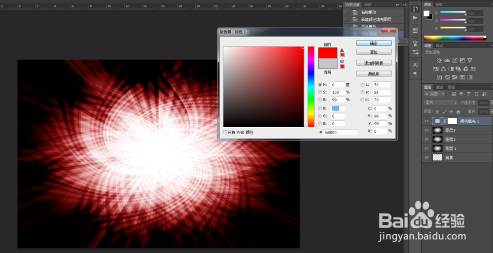Add a Levels adjustment (histogram icon)
This screenshot has height=253, width=493.
point(447,61)
